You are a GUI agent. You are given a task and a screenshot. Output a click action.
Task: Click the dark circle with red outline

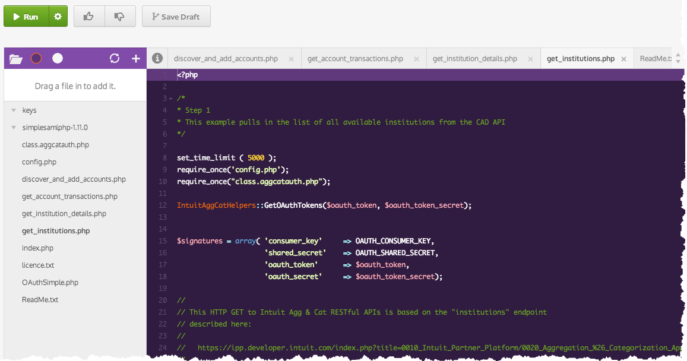tap(36, 58)
